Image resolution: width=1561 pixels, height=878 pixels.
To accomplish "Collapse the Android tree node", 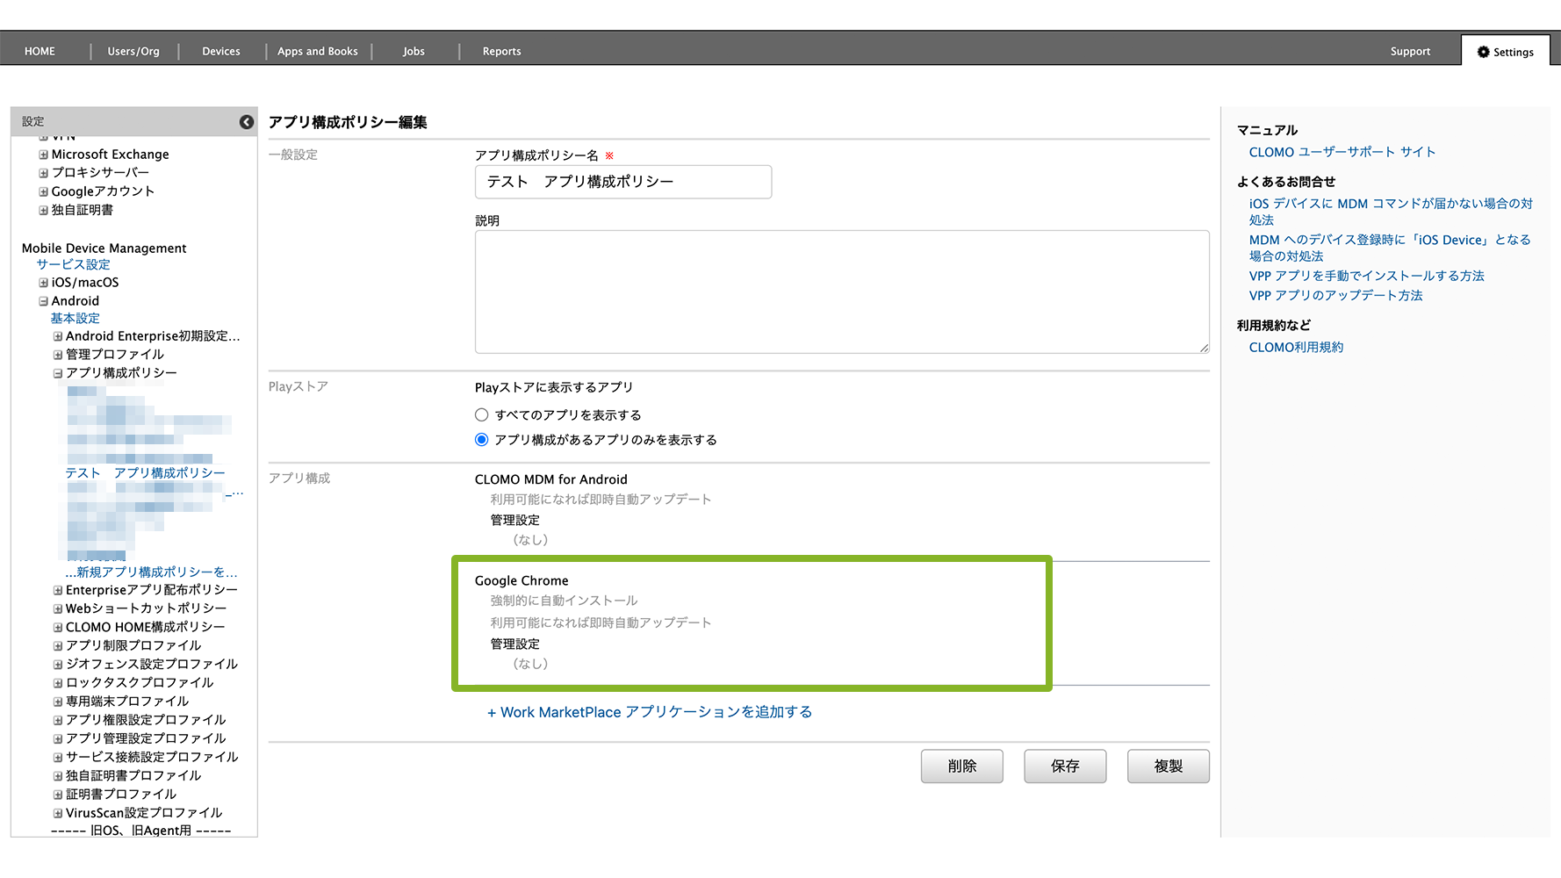I will click(43, 301).
